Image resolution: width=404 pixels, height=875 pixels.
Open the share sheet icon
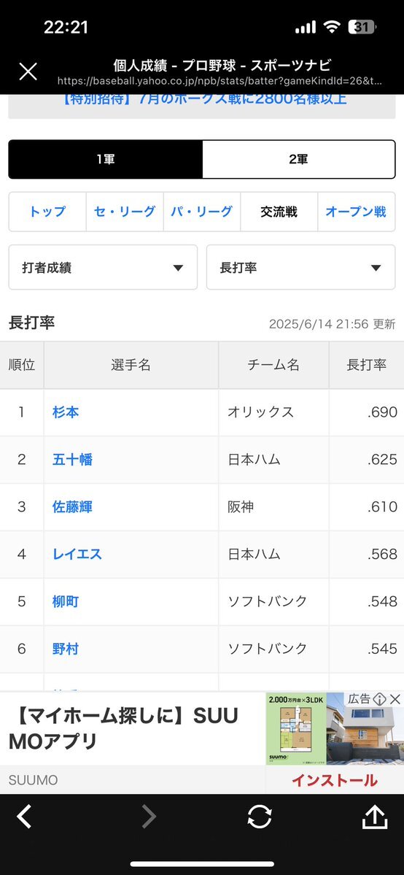coord(375,817)
